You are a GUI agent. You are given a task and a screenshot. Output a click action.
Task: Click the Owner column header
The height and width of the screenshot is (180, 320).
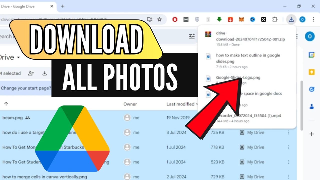[130, 104]
